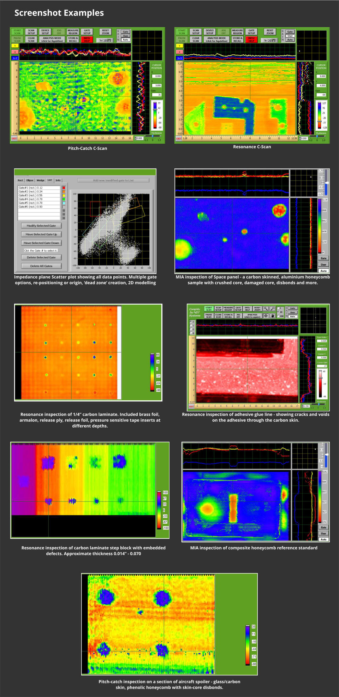Click the zoom-in magnifier icon in CompVu toolbar
The width and height of the screenshot is (339, 697).
point(266,309)
